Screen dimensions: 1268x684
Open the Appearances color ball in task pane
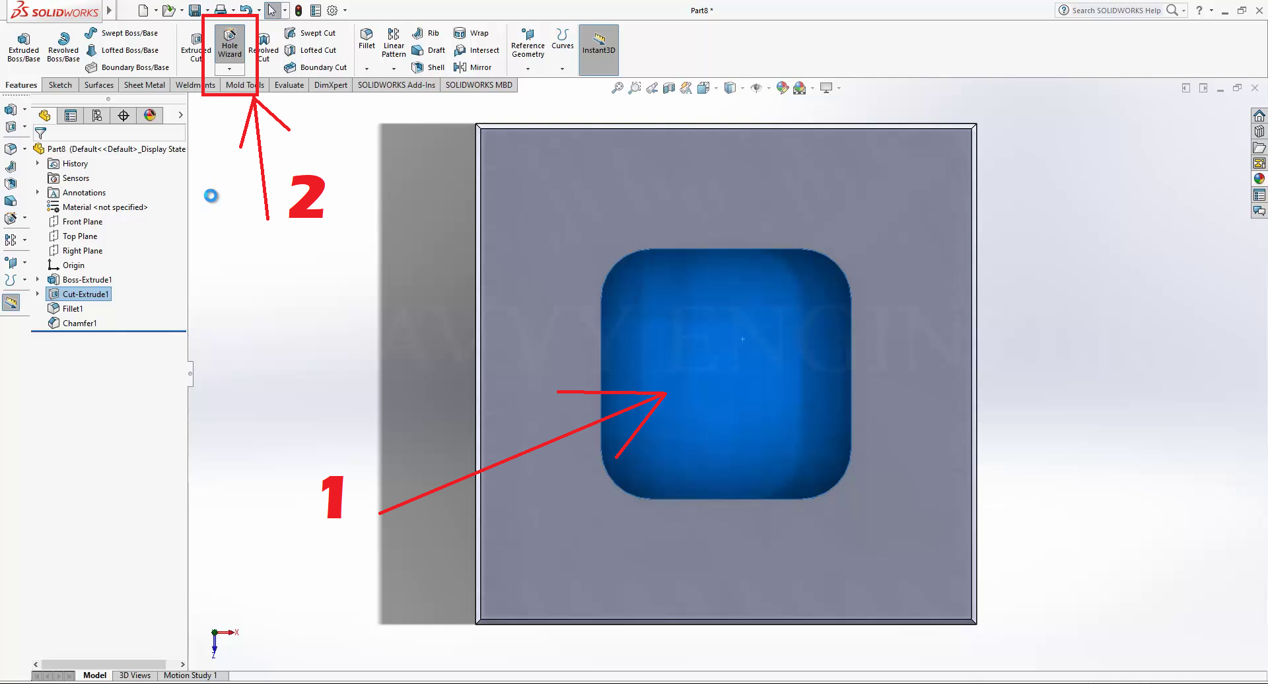1259,178
